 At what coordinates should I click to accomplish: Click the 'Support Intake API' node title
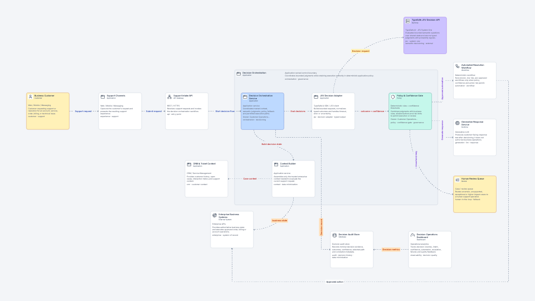click(x=183, y=96)
